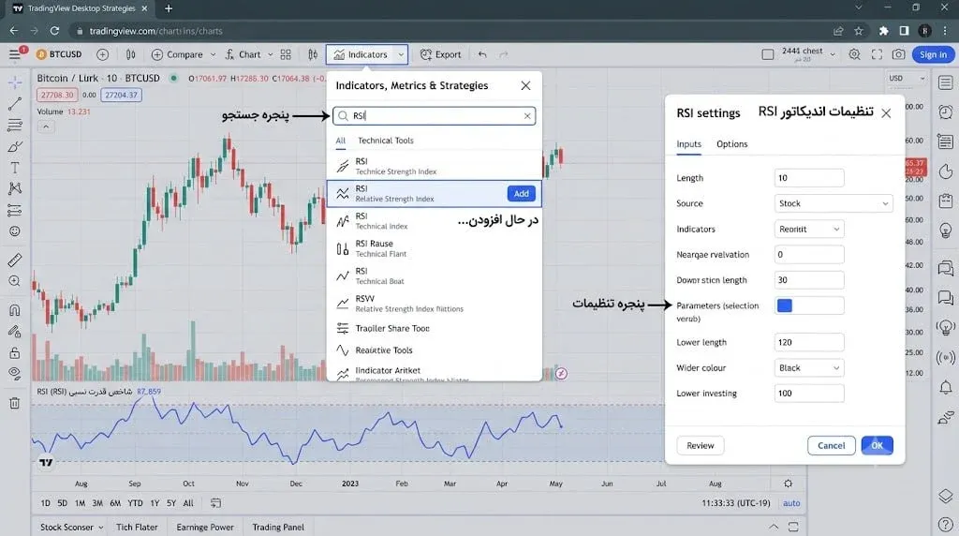Click the trash remove objects icon
Screen dimensions: 959x536
pos(15,403)
